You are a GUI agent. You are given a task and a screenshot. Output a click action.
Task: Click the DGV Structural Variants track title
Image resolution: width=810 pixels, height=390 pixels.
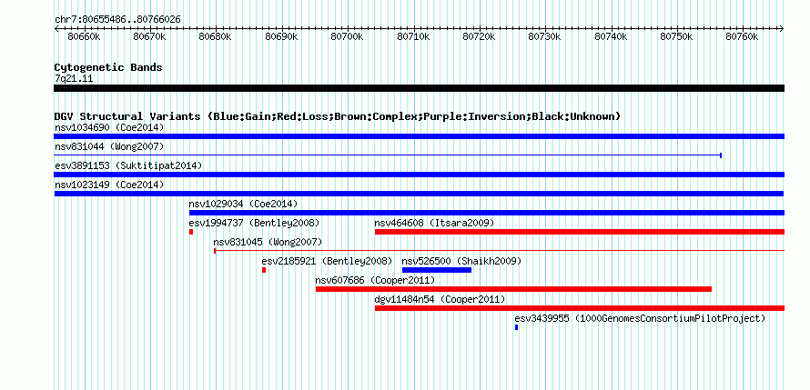pos(338,116)
